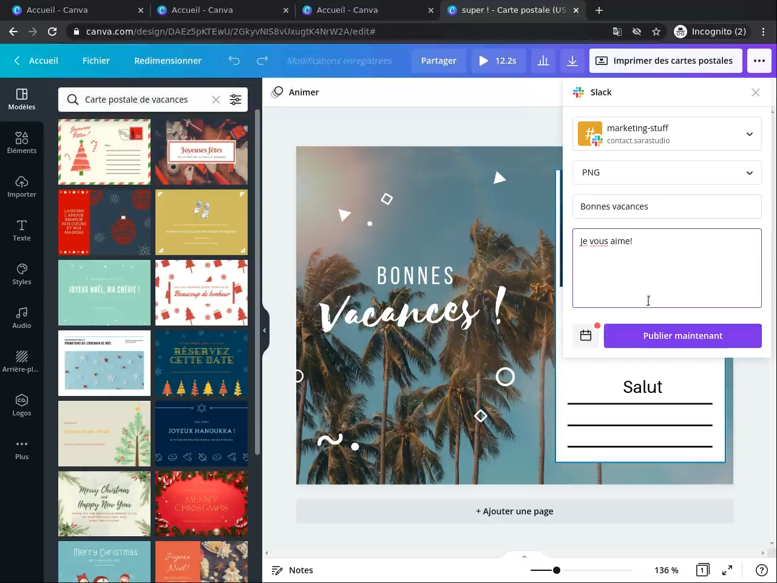
Task: Collapse the side panel with the arrow handle
Action: coord(265,330)
